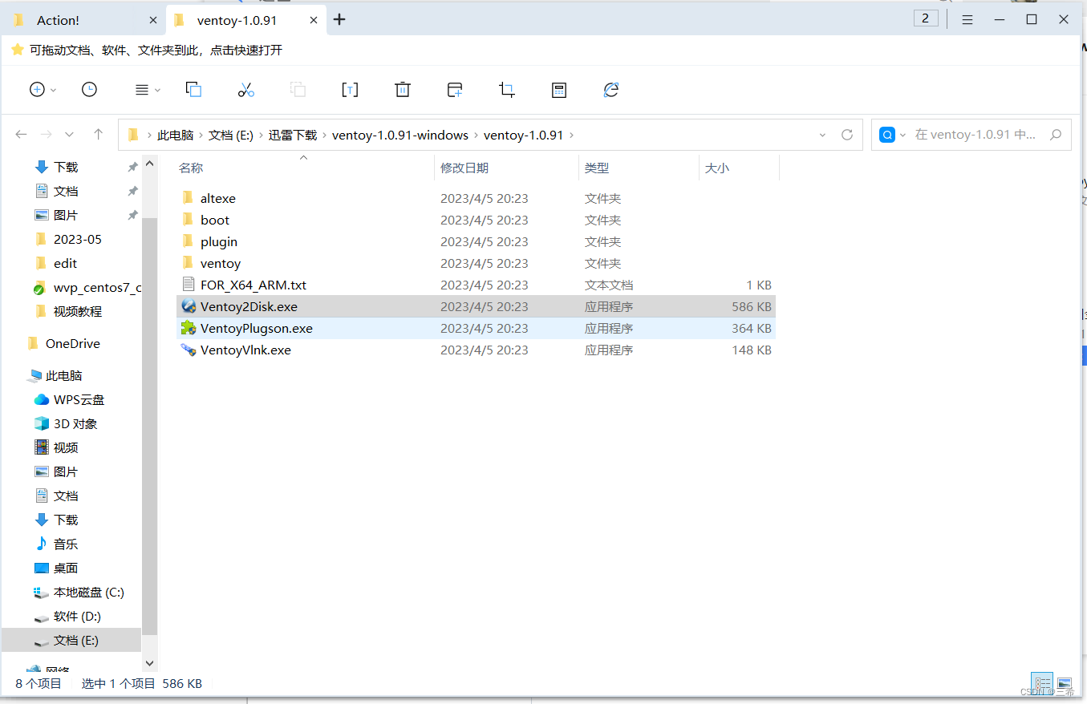Click the Up one level arrow

98,135
